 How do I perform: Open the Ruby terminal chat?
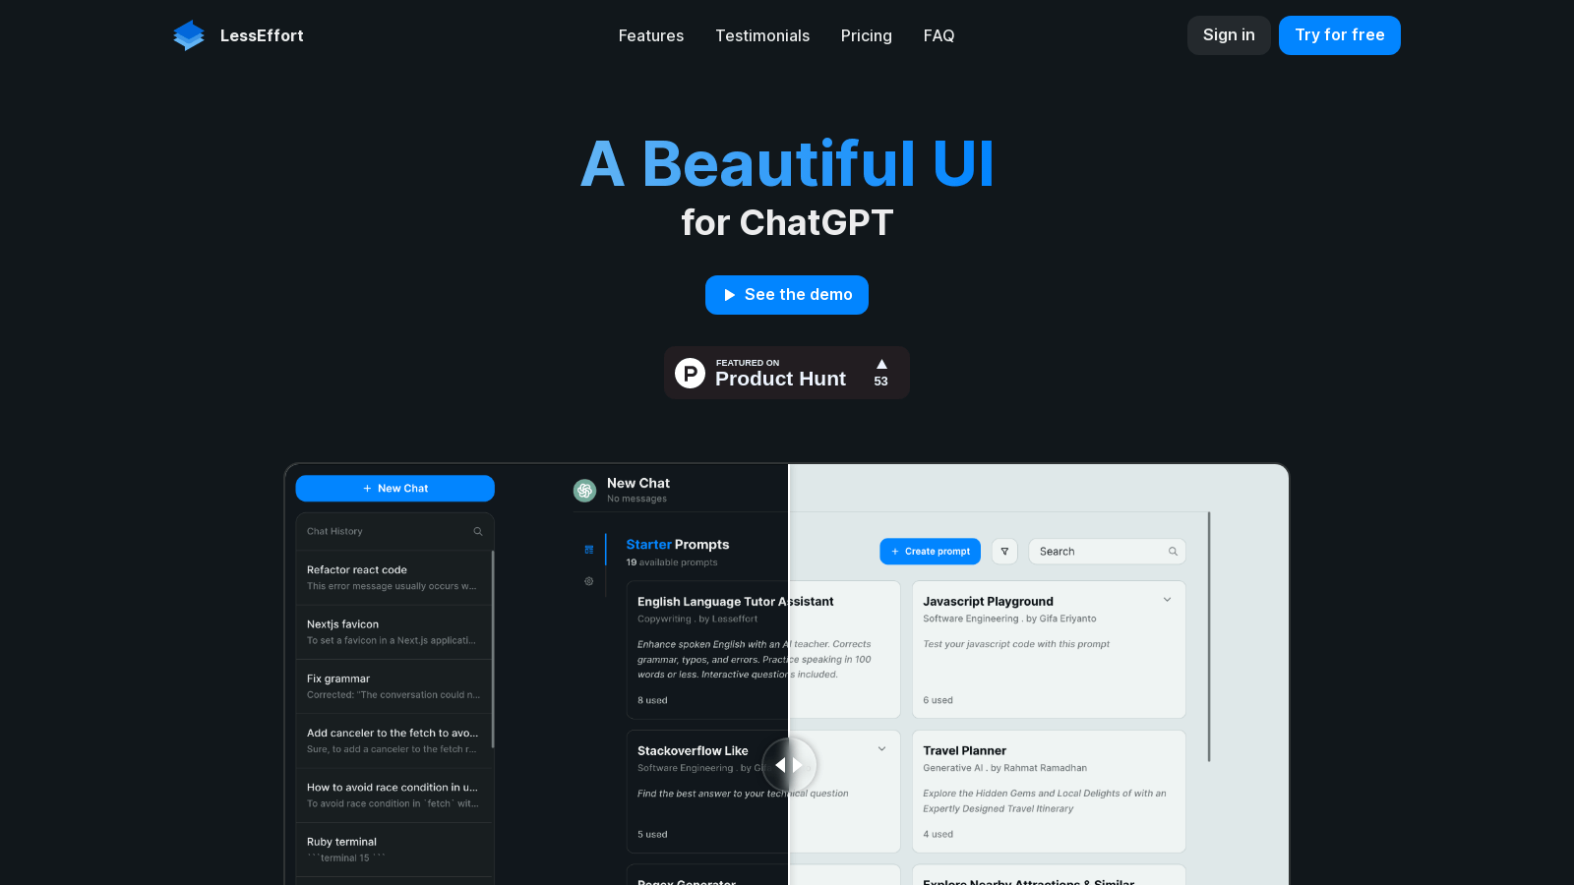coord(393,850)
